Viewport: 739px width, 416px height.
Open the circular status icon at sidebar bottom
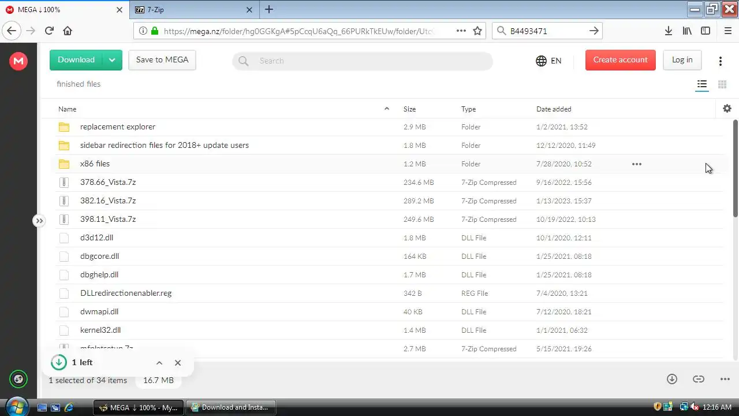click(x=18, y=380)
